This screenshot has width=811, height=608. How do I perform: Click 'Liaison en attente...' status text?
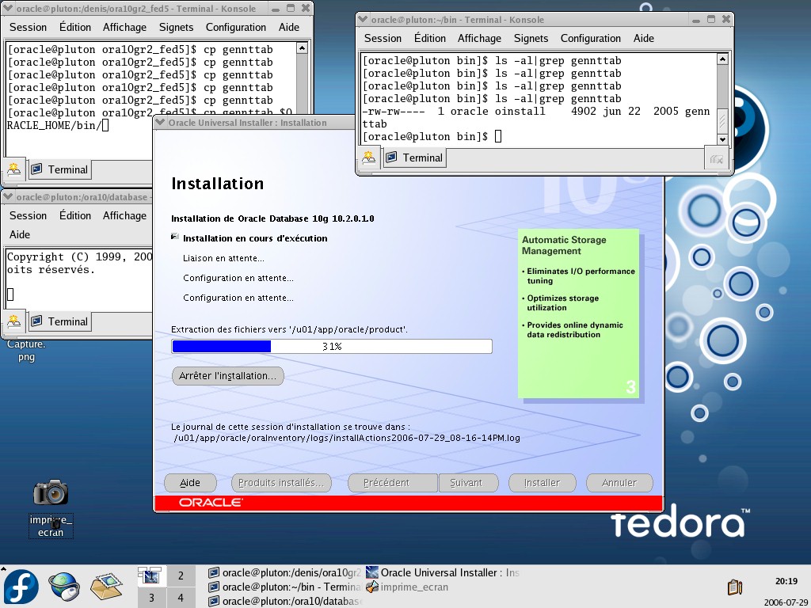click(223, 258)
